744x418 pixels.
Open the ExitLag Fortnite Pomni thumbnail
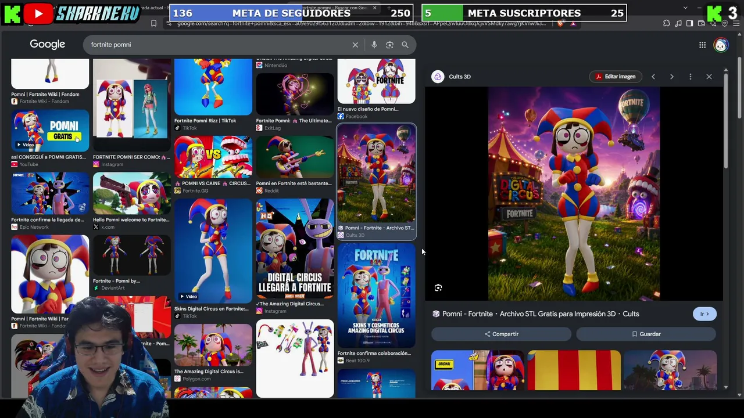[x=295, y=94]
